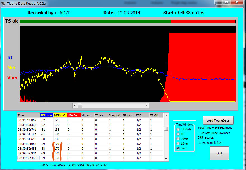Click the Tioune Data Reader title bar icon
Image resolution: width=246 pixels, height=170 pixels.
3,3
